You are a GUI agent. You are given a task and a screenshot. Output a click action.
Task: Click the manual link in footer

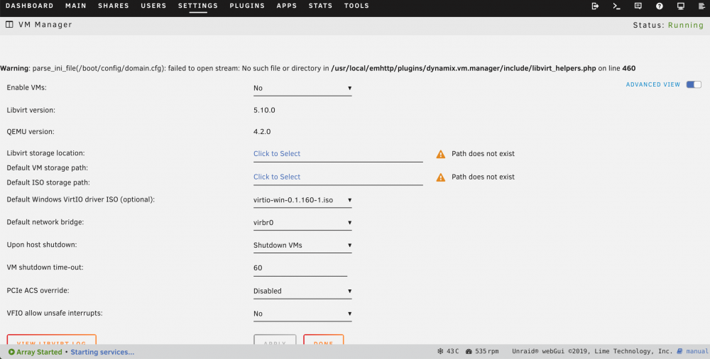697,351
